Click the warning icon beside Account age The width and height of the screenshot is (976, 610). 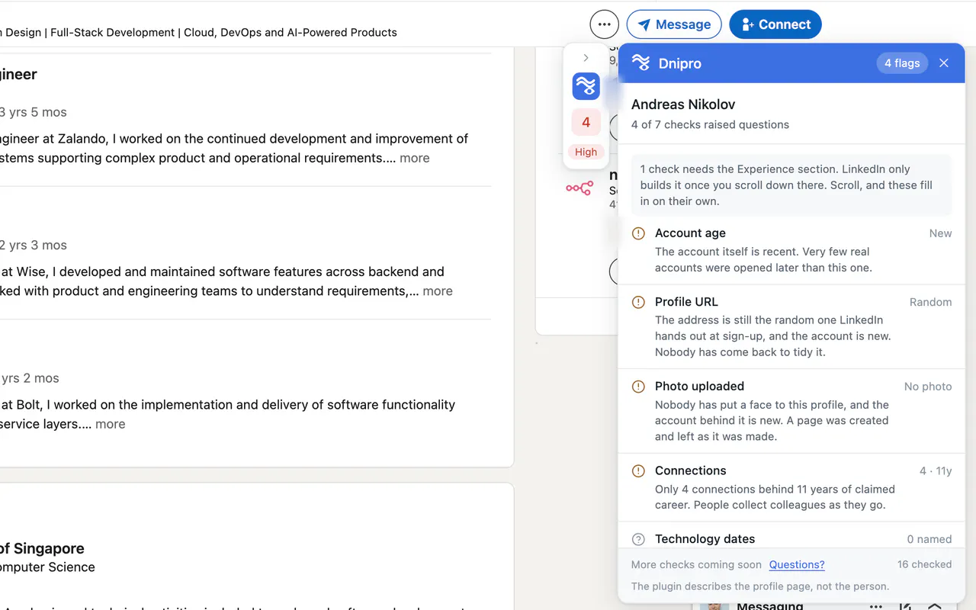click(639, 233)
